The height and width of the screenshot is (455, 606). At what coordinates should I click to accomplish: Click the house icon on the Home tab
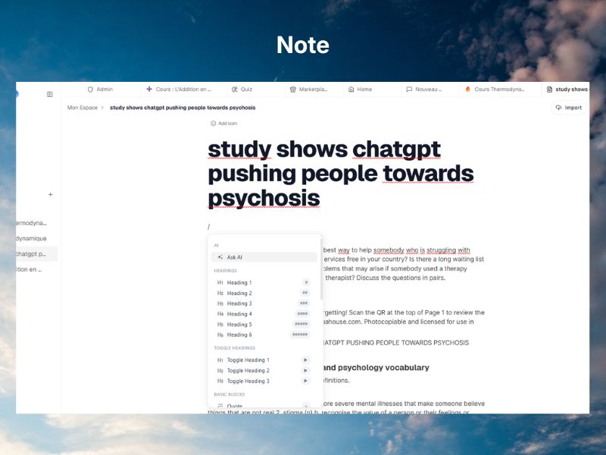coord(351,89)
